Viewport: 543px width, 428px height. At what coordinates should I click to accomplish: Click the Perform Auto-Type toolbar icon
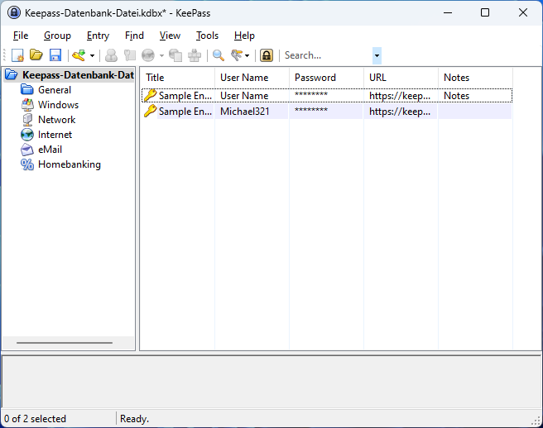(195, 55)
